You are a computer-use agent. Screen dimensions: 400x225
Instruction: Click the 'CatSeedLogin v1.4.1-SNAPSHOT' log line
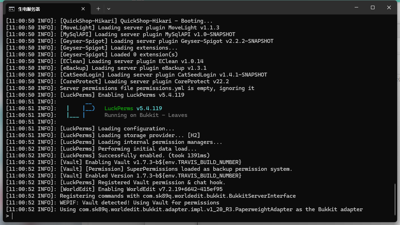pos(136,75)
